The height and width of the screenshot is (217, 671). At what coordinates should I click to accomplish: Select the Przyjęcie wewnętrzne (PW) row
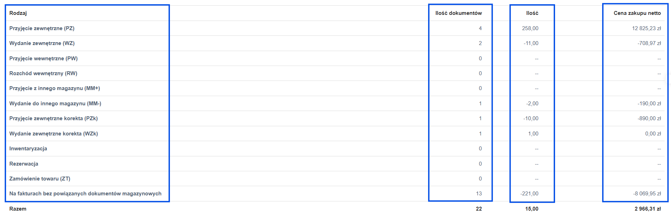(x=335, y=59)
